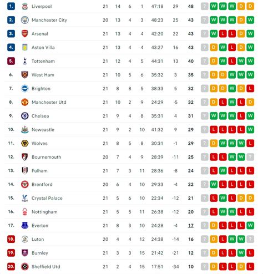Open Aston Villa team link

click(x=43, y=48)
